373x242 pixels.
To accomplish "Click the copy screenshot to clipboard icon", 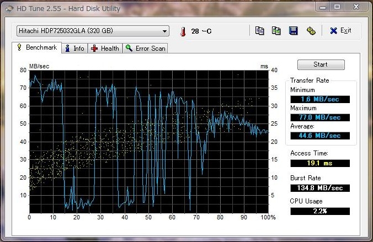I will (276, 31).
